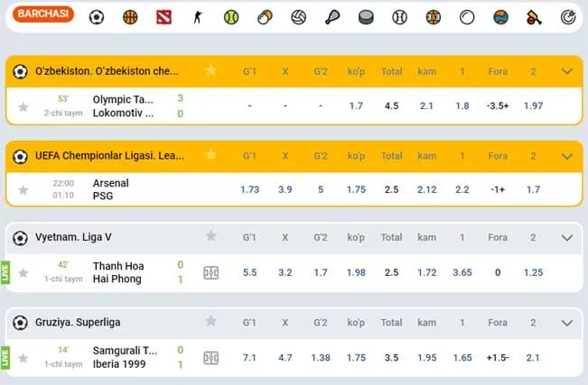Screen dimensions: 588x385
Task: Select the ice hockey puck icon
Action: coord(366,16)
